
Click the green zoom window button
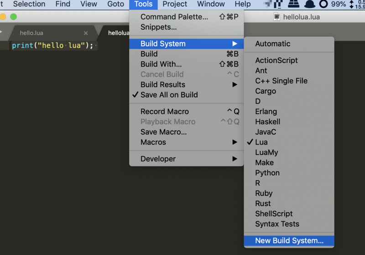pyautogui.click(x=14, y=17)
